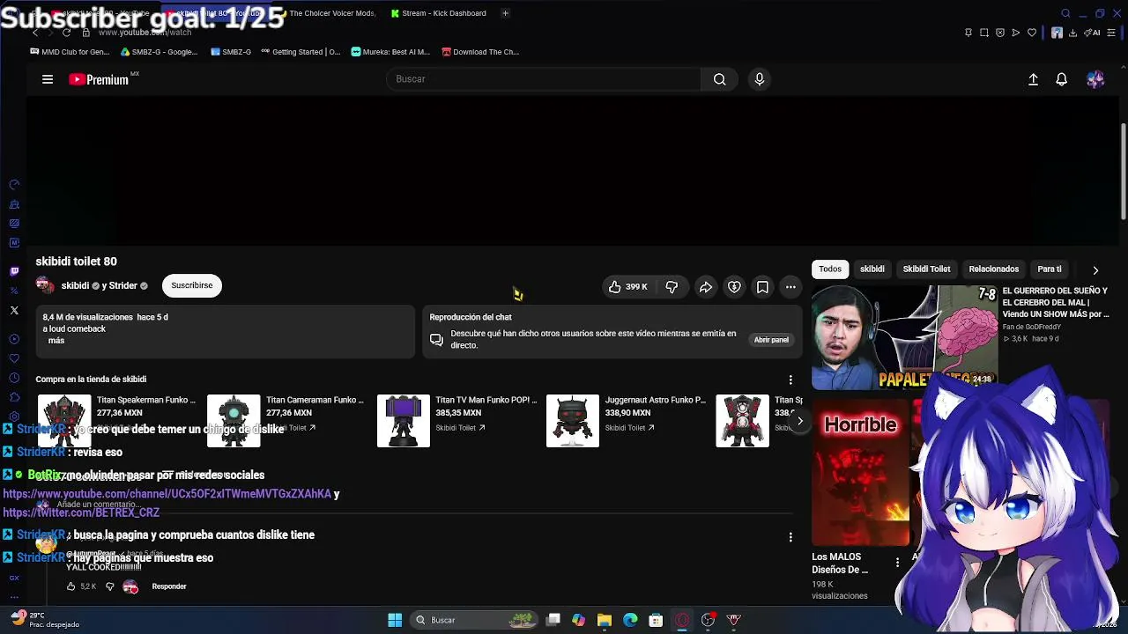Open the comment's three-dot options menu
Viewport: 1128px width, 634px height.
point(790,537)
